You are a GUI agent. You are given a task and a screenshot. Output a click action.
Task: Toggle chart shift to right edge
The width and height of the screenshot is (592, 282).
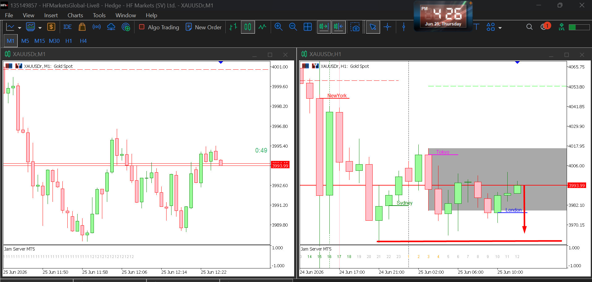click(x=339, y=27)
